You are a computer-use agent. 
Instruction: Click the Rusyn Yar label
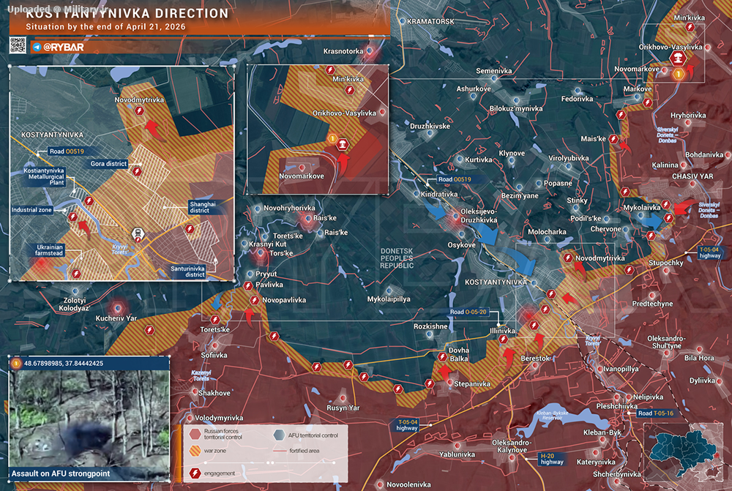[x=343, y=408]
